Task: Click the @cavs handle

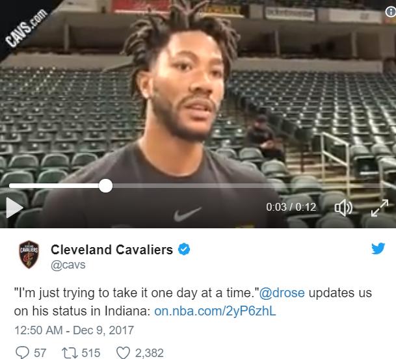Action: 68,265
